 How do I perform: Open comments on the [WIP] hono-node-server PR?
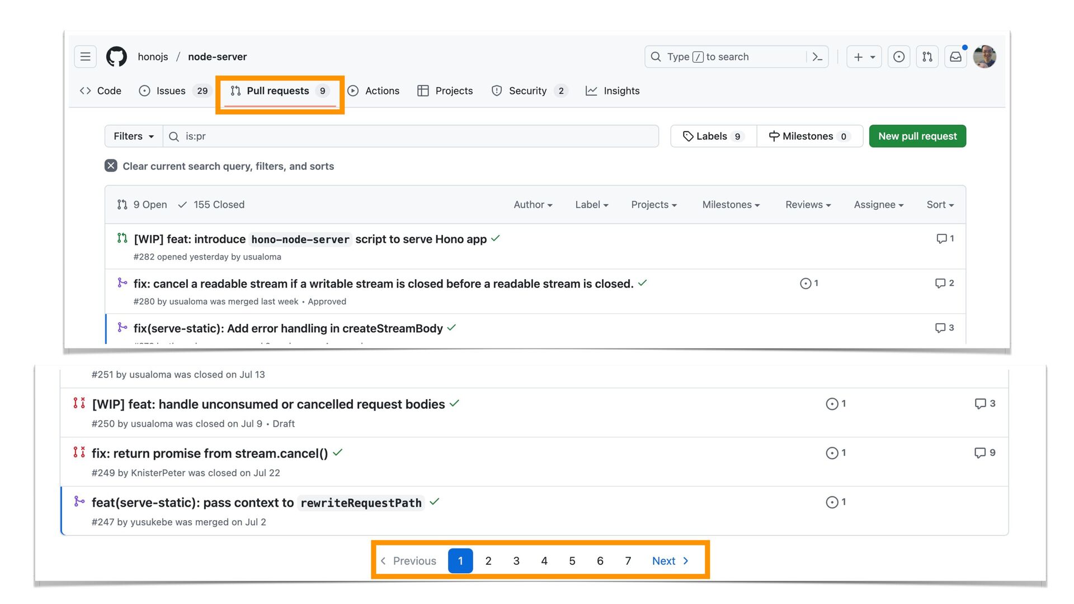[945, 239]
